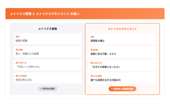This screenshot has height=107, width=170.
Task: Click the 見る対象 label above 売上・件数などの結果
Action: coord(19,50)
